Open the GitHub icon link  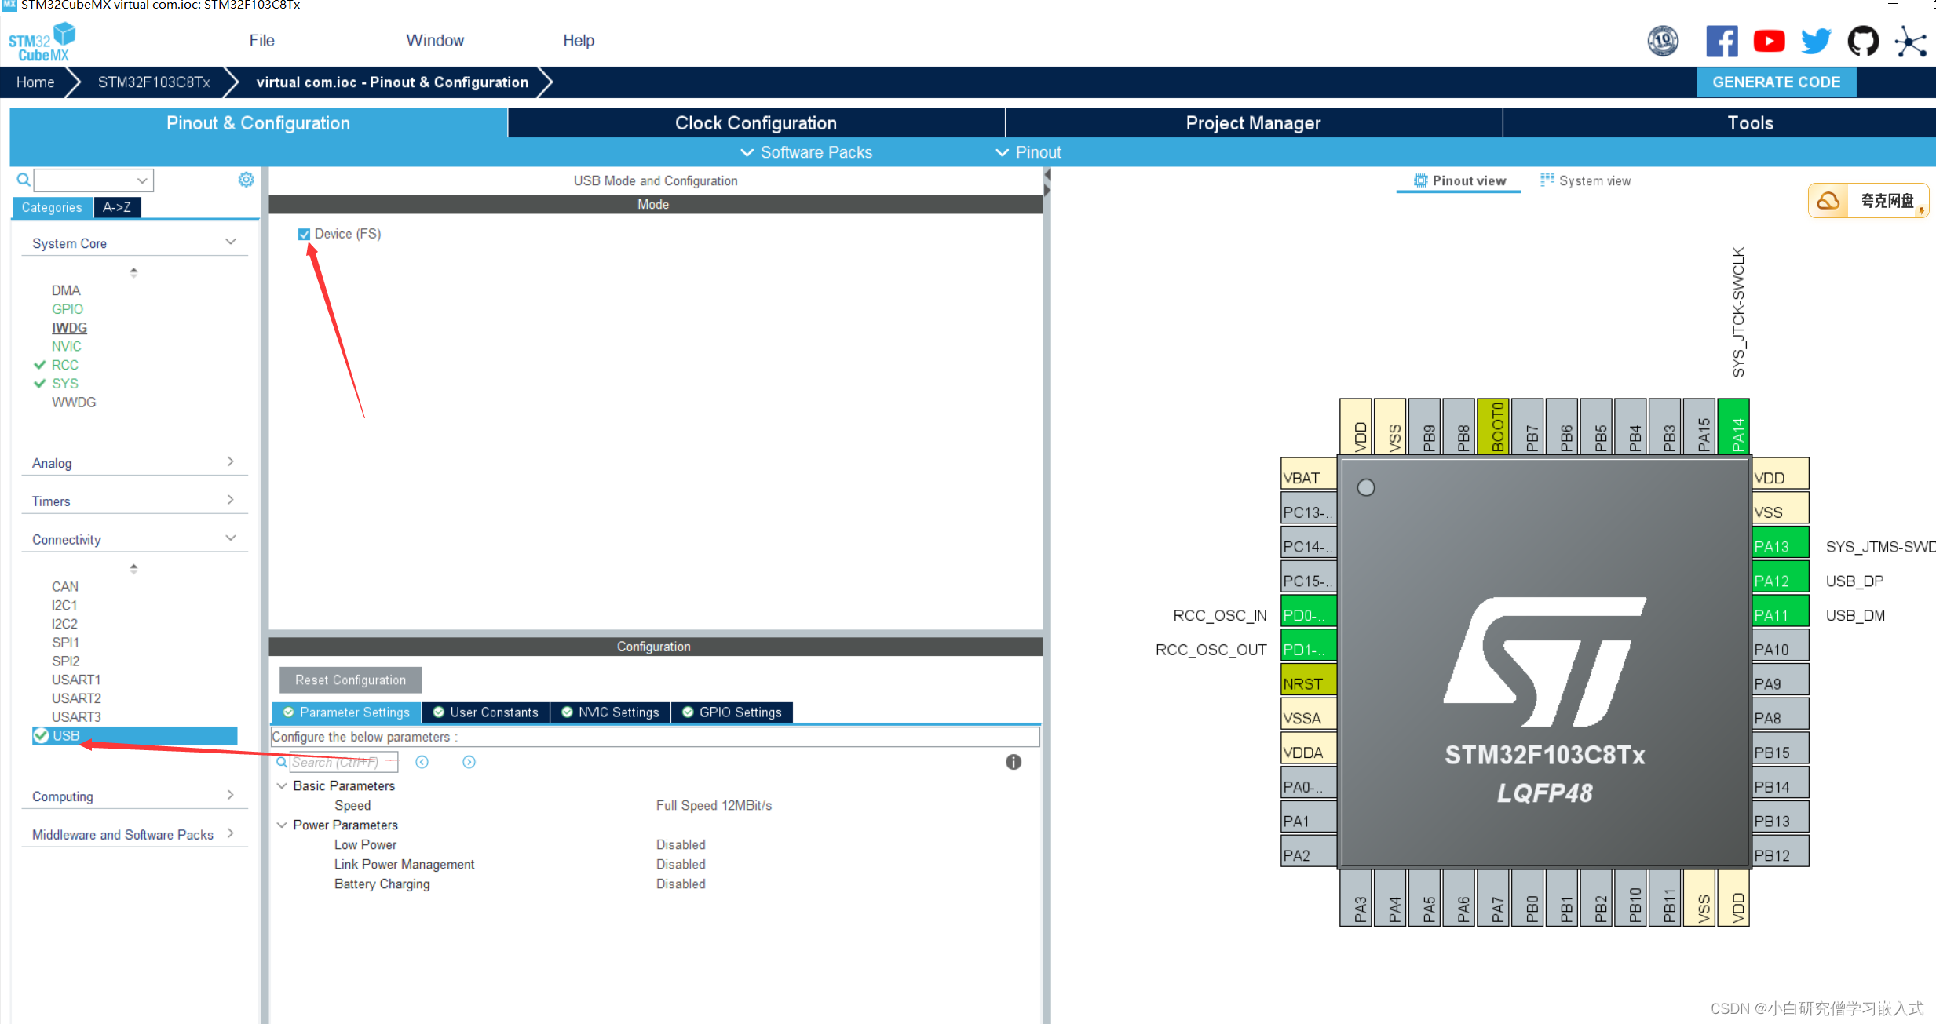(x=1863, y=41)
